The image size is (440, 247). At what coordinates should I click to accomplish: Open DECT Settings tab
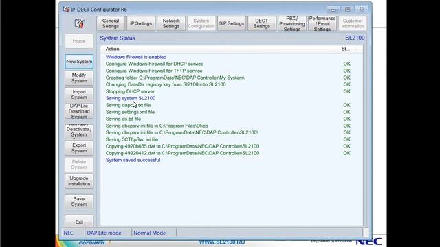(262, 23)
